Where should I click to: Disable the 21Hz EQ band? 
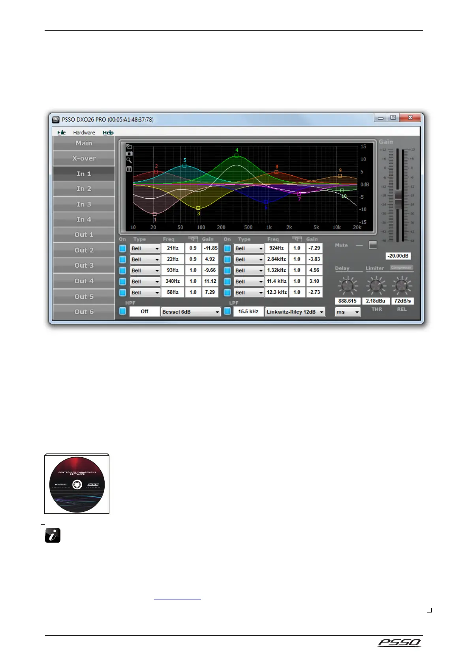click(122, 248)
